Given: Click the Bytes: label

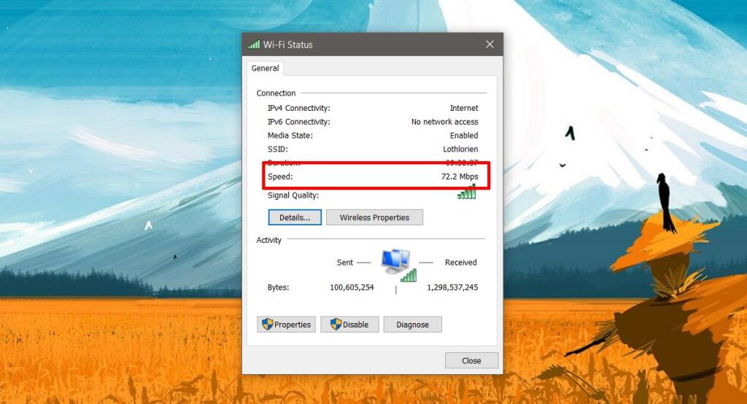Looking at the screenshot, I should pos(278,287).
